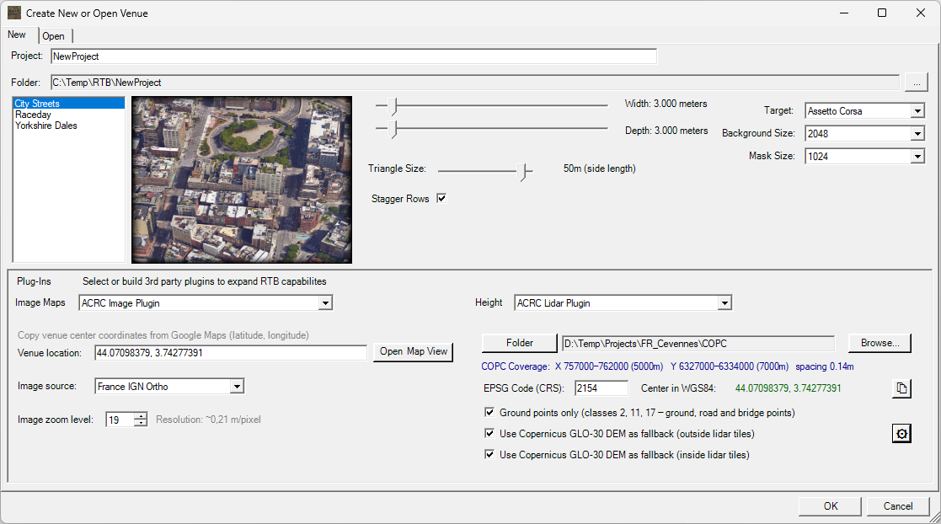Expand the Target dropdown showing Assetto Corsa
The width and height of the screenshot is (941, 524).
[917, 111]
